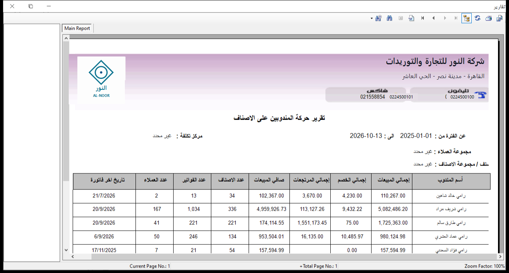This screenshot has height=273, width=509.
Task: Click invoice count 1,034
Action: [x=193, y=209]
